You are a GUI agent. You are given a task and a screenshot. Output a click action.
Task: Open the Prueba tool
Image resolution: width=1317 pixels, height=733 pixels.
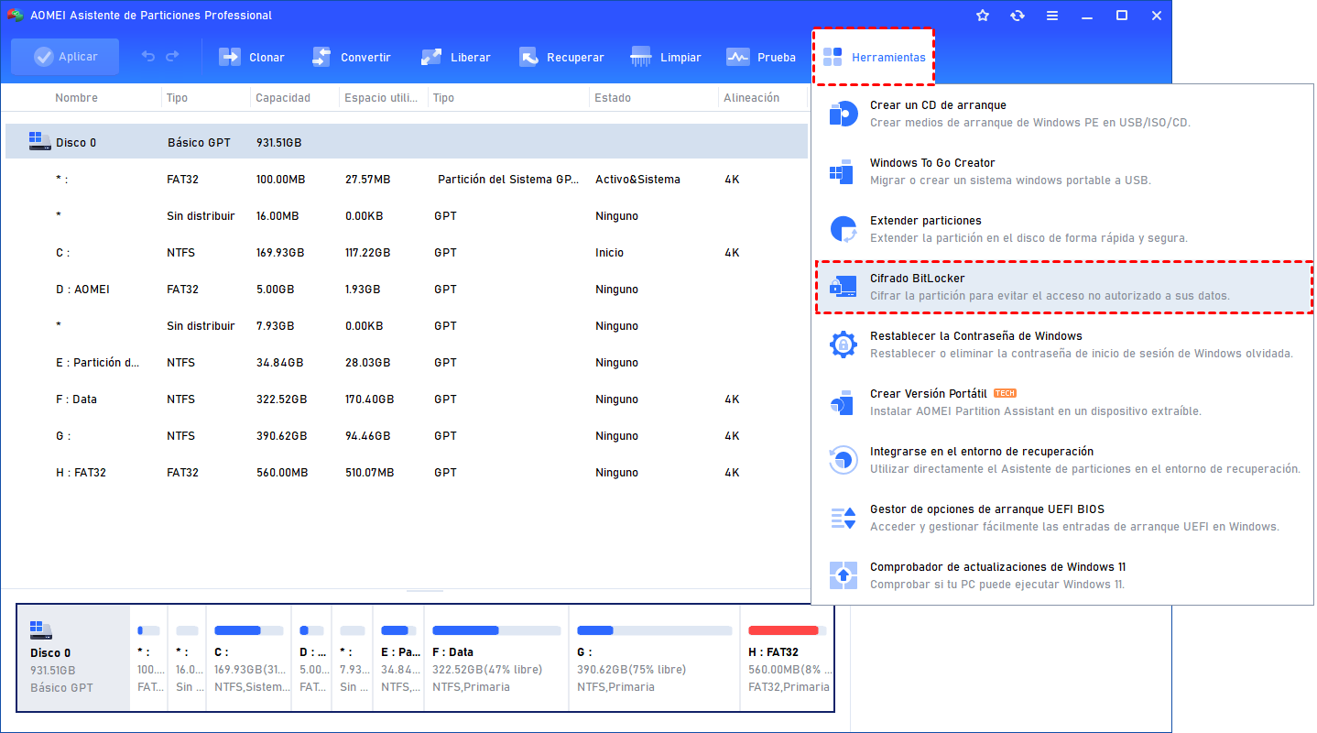point(761,56)
